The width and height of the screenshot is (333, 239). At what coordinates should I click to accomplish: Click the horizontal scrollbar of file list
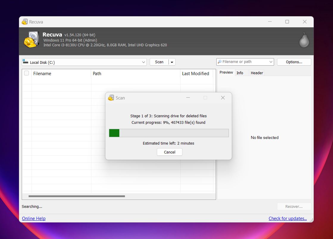coord(77,196)
